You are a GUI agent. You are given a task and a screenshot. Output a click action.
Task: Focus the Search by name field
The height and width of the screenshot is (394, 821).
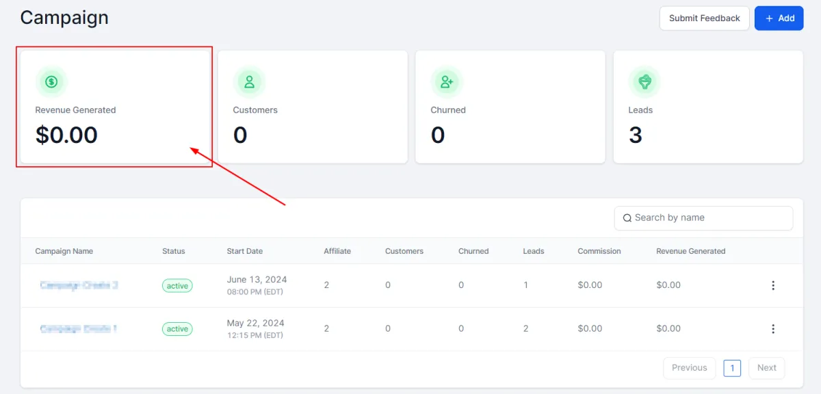(704, 218)
